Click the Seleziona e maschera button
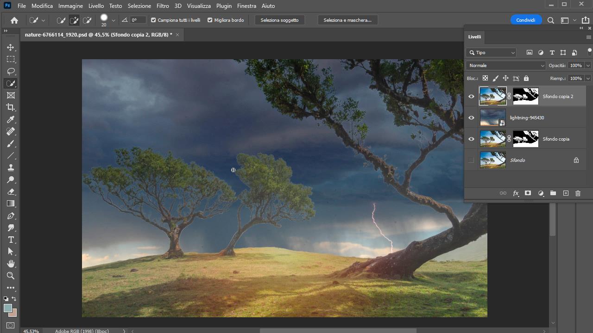 (x=347, y=20)
